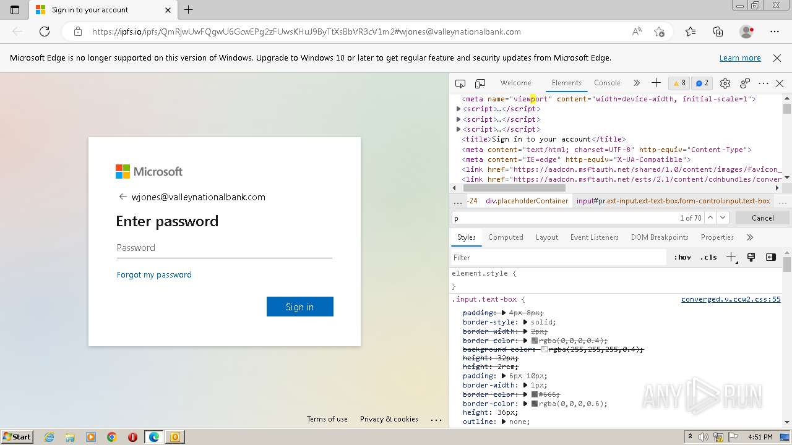Open more DevTools tools with plus icon
The width and height of the screenshot is (792, 445).
tap(656, 83)
